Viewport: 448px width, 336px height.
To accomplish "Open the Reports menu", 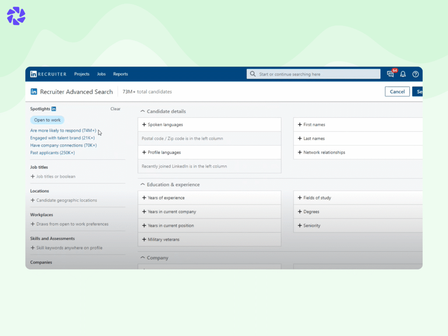I will click(x=120, y=74).
